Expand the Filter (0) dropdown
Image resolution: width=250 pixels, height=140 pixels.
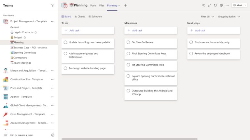(207, 16)
